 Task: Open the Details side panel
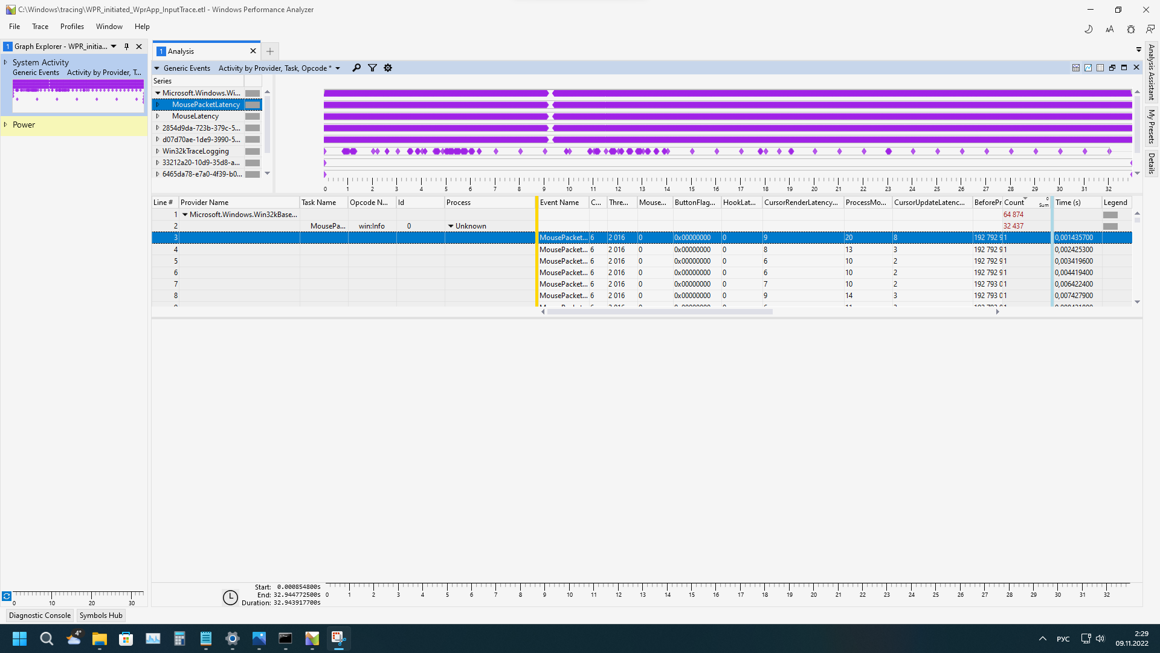pos(1152,163)
